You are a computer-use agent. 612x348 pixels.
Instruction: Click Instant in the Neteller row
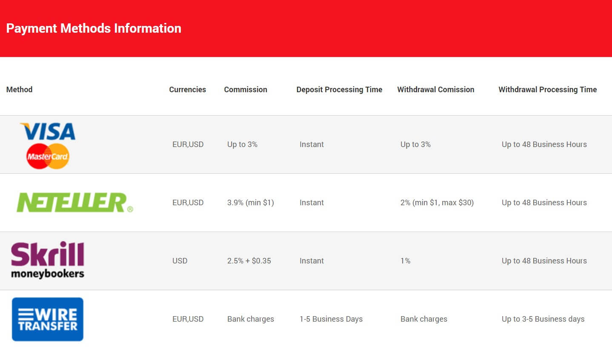click(x=312, y=203)
